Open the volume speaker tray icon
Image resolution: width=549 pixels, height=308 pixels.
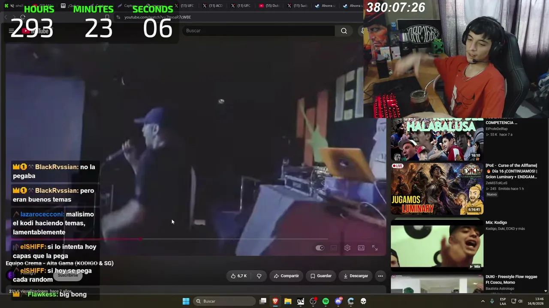point(520,301)
